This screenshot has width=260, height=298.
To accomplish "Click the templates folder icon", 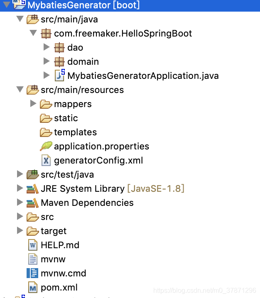I will (x=46, y=132).
